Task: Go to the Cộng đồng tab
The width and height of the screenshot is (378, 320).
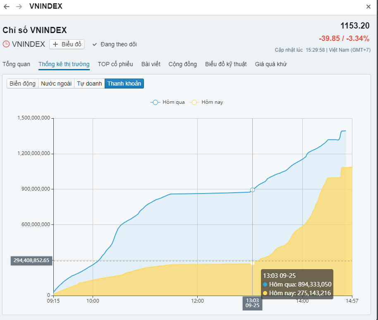Action: 182,64
